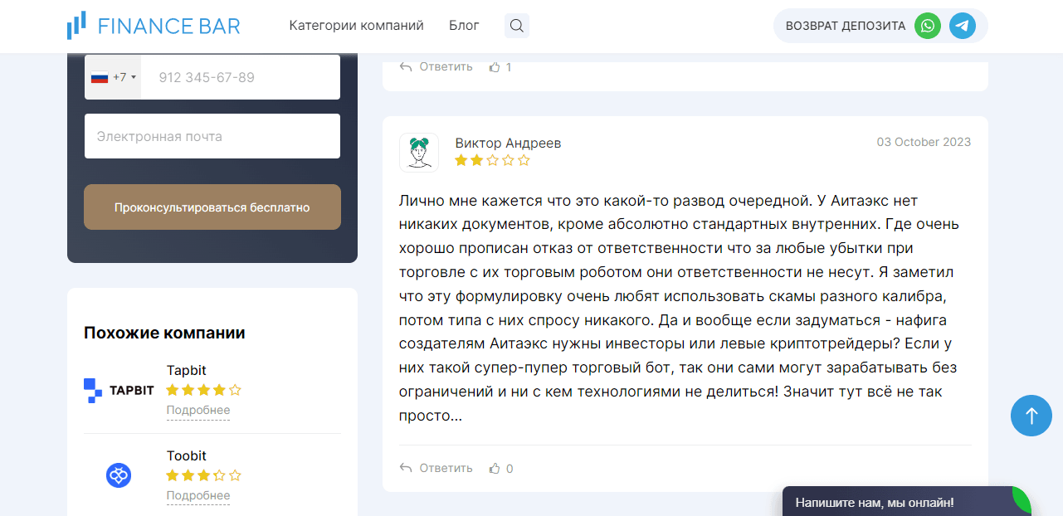
Task: Click the thumbs-up on the top review
Action: 493,66
